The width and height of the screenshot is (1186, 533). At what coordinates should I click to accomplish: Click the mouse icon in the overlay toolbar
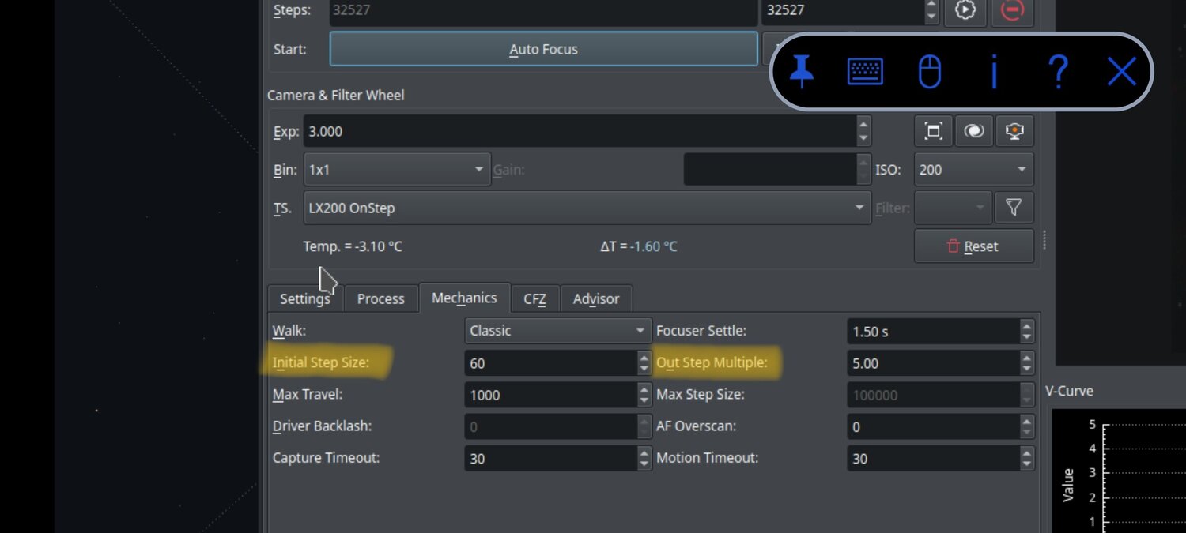click(930, 72)
